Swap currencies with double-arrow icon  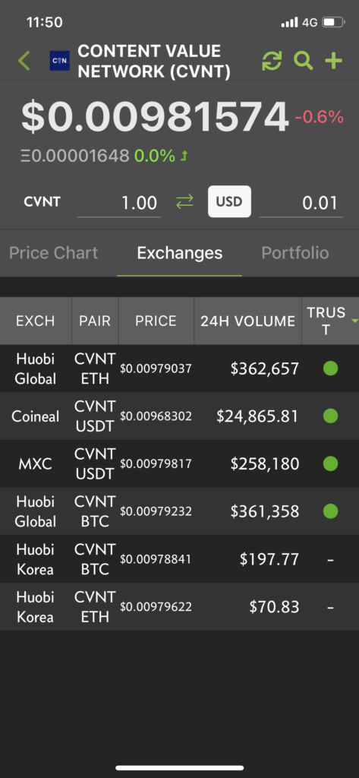(x=184, y=202)
